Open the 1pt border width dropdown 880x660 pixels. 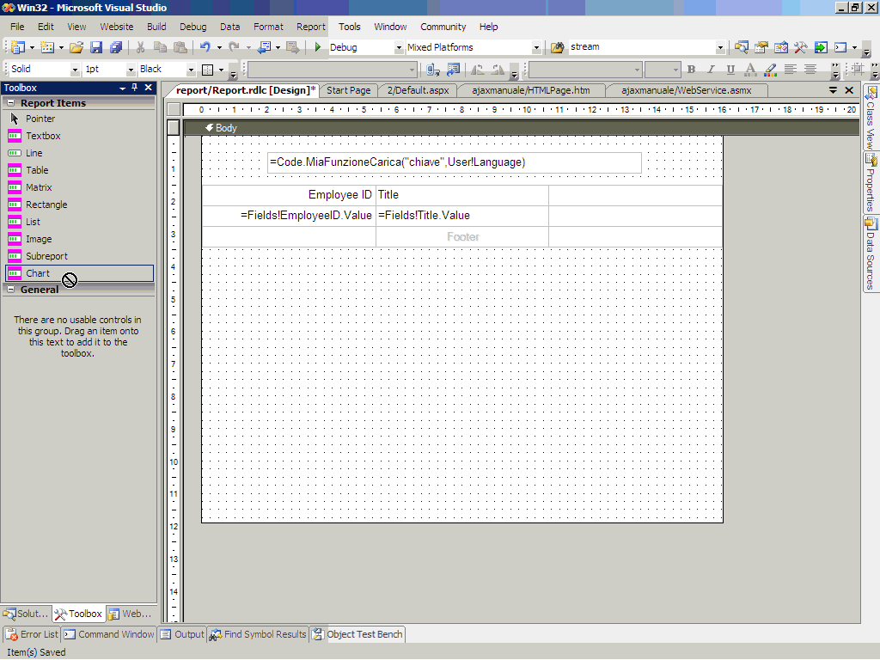click(x=131, y=70)
